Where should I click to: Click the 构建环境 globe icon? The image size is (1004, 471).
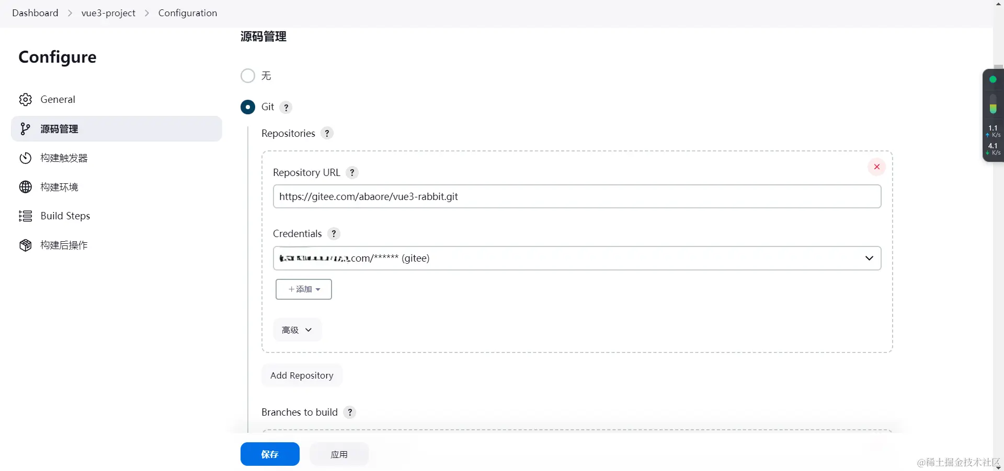point(26,187)
